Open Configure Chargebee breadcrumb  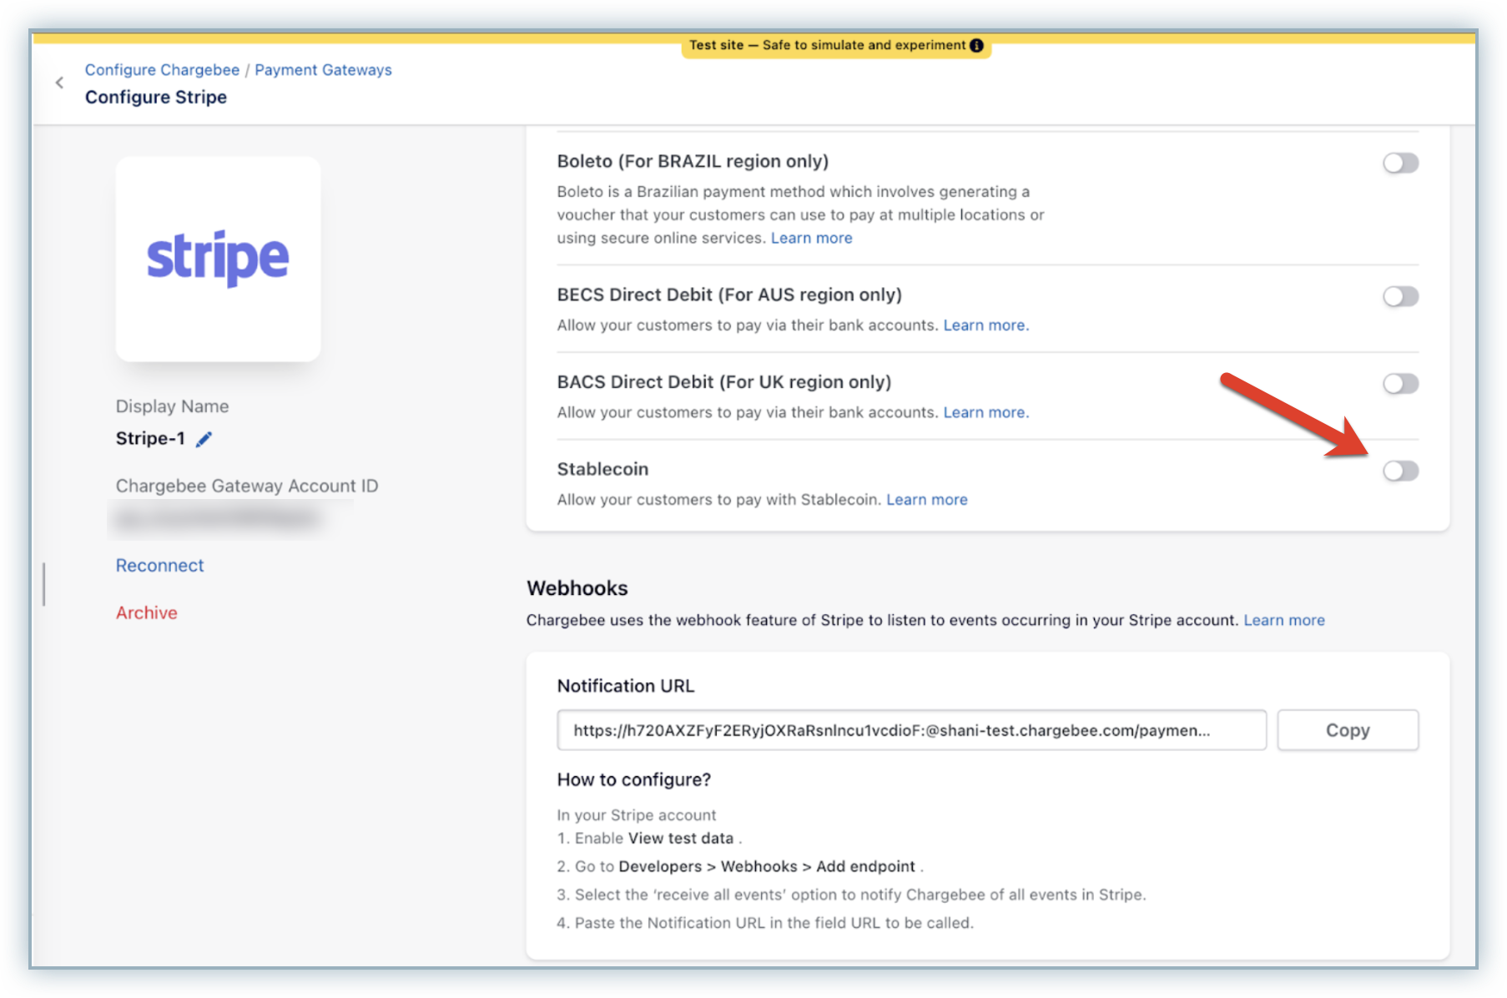[162, 70]
